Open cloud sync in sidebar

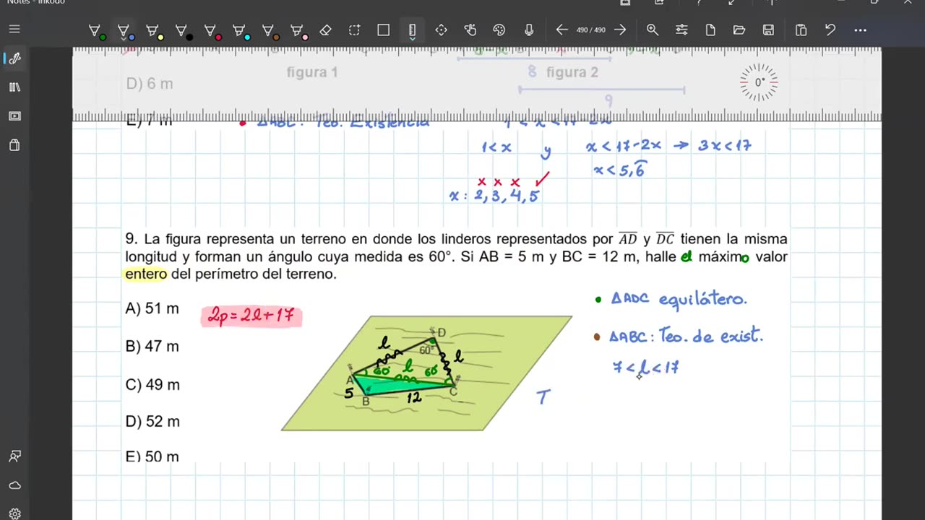coord(14,485)
